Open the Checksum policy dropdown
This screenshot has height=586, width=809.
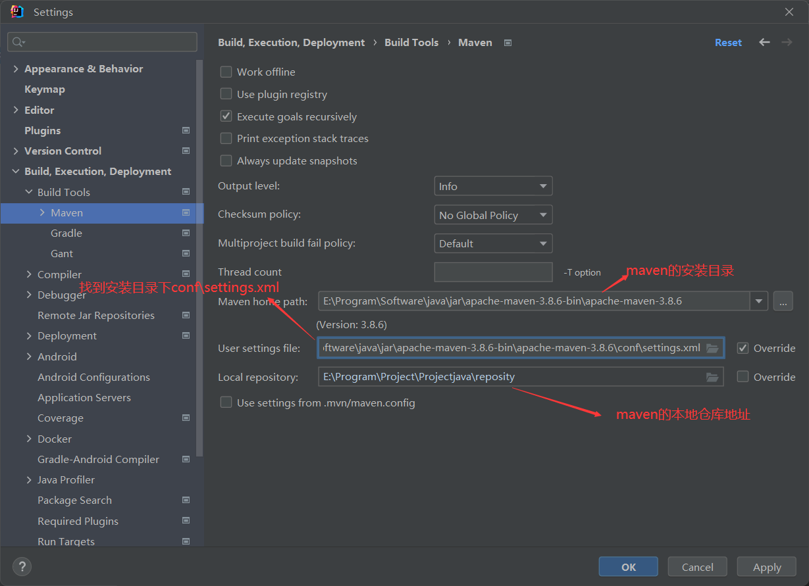pyautogui.click(x=493, y=215)
